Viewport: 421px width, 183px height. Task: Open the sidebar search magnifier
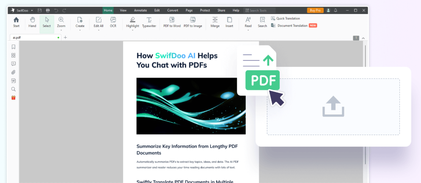(x=14, y=89)
